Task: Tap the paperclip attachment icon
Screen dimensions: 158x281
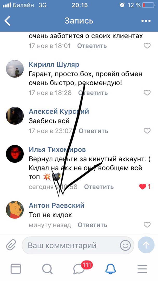Action: tap(11, 245)
